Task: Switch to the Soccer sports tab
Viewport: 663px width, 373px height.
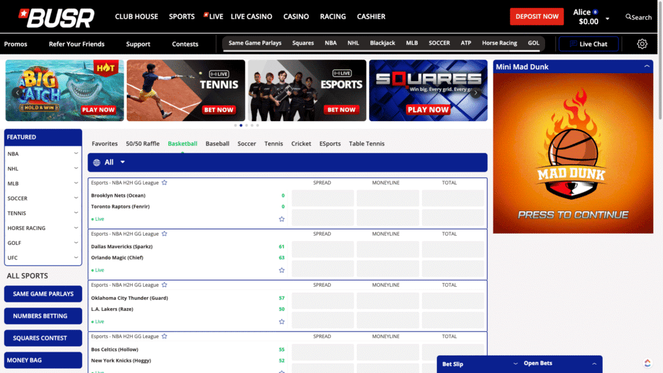Action: point(247,144)
